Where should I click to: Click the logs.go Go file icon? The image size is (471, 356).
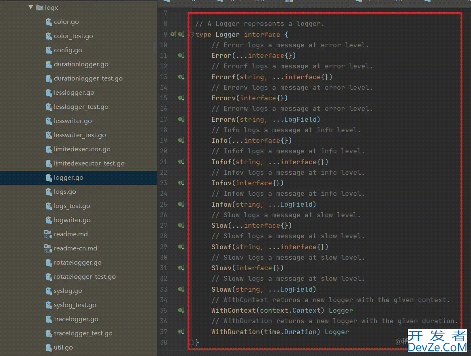(x=48, y=191)
